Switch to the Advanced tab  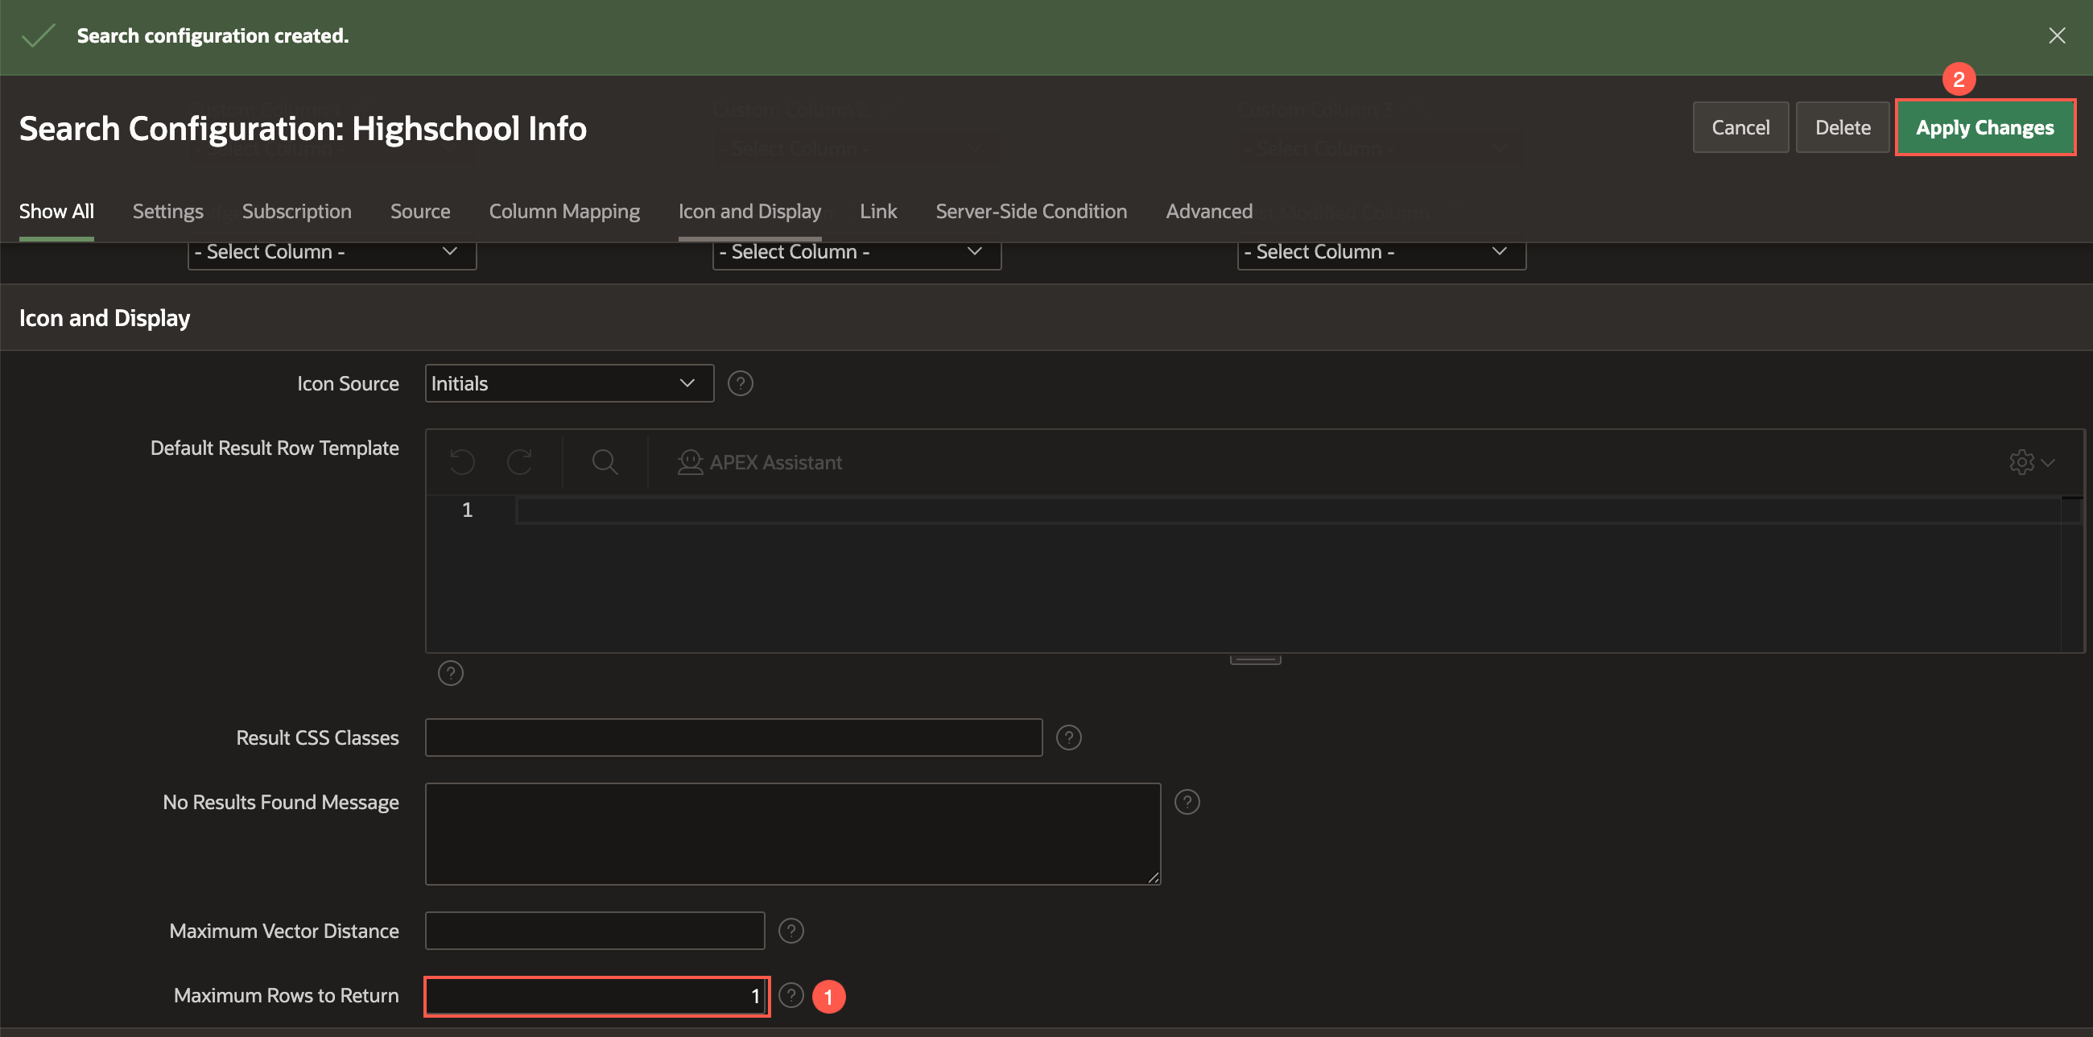pos(1208,211)
